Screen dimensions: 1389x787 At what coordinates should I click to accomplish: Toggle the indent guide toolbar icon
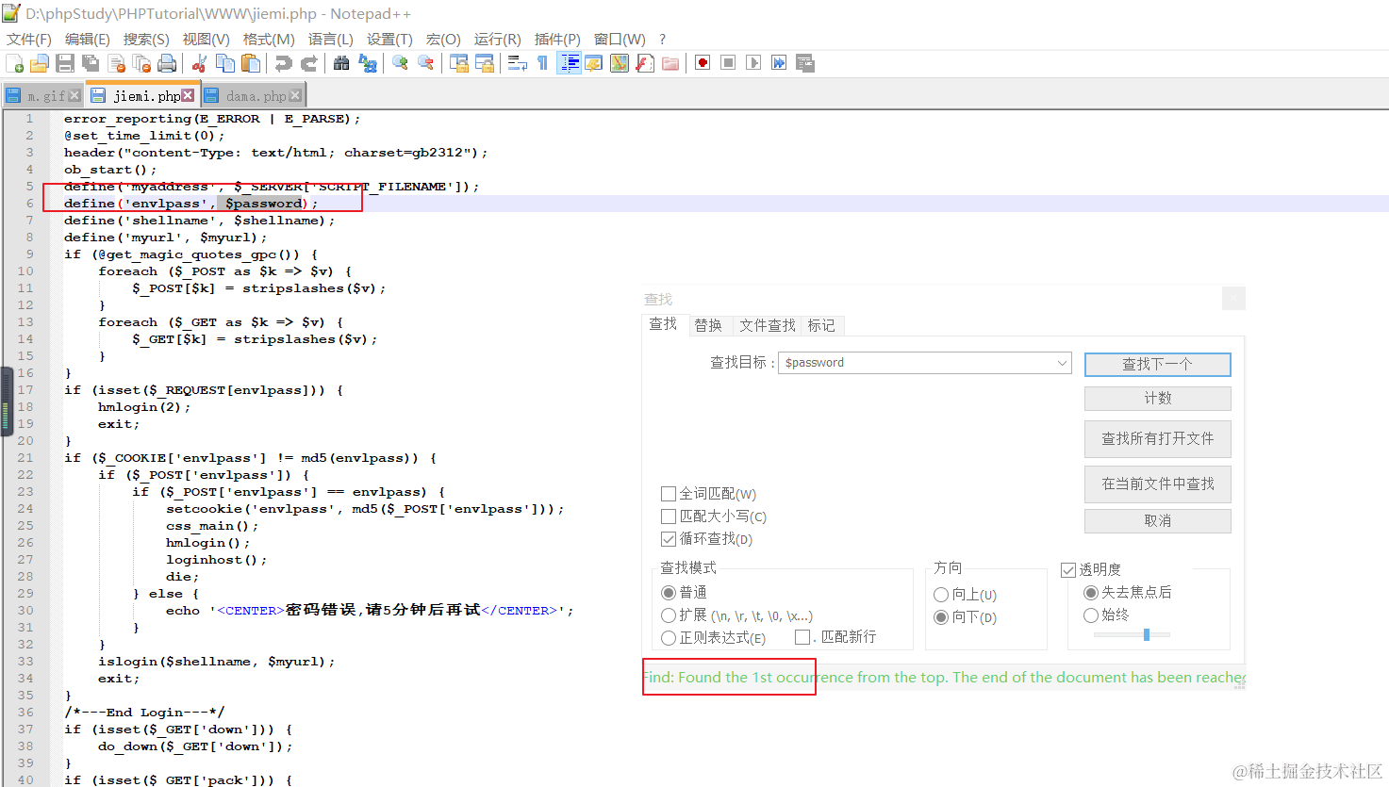click(x=569, y=63)
